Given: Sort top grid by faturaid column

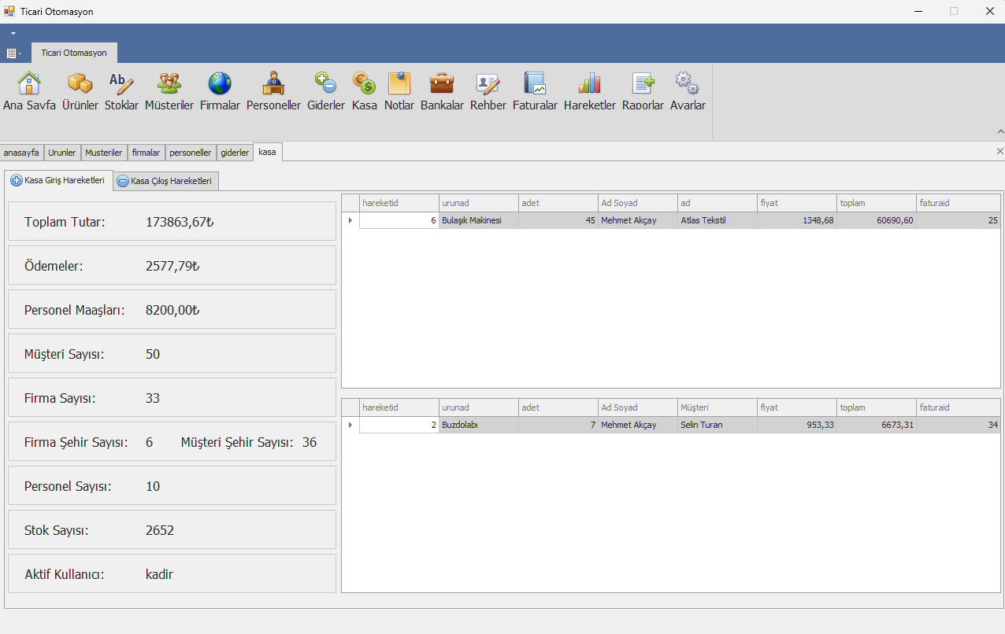Looking at the screenshot, I should coord(959,203).
